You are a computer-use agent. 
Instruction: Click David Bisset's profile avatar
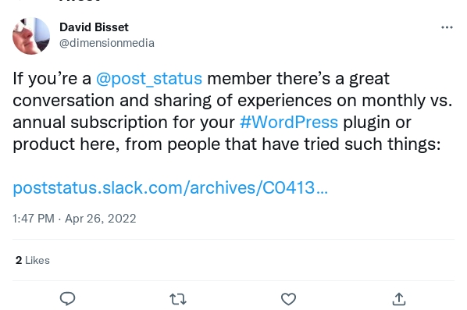pyautogui.click(x=31, y=36)
